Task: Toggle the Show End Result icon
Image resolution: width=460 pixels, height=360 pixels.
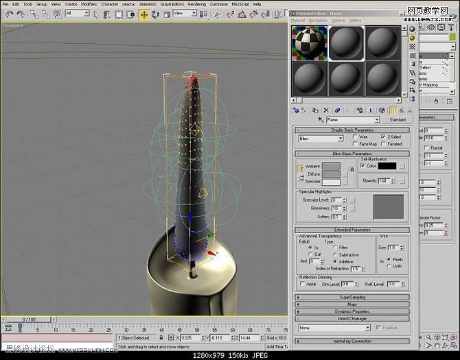Action: tap(393, 110)
